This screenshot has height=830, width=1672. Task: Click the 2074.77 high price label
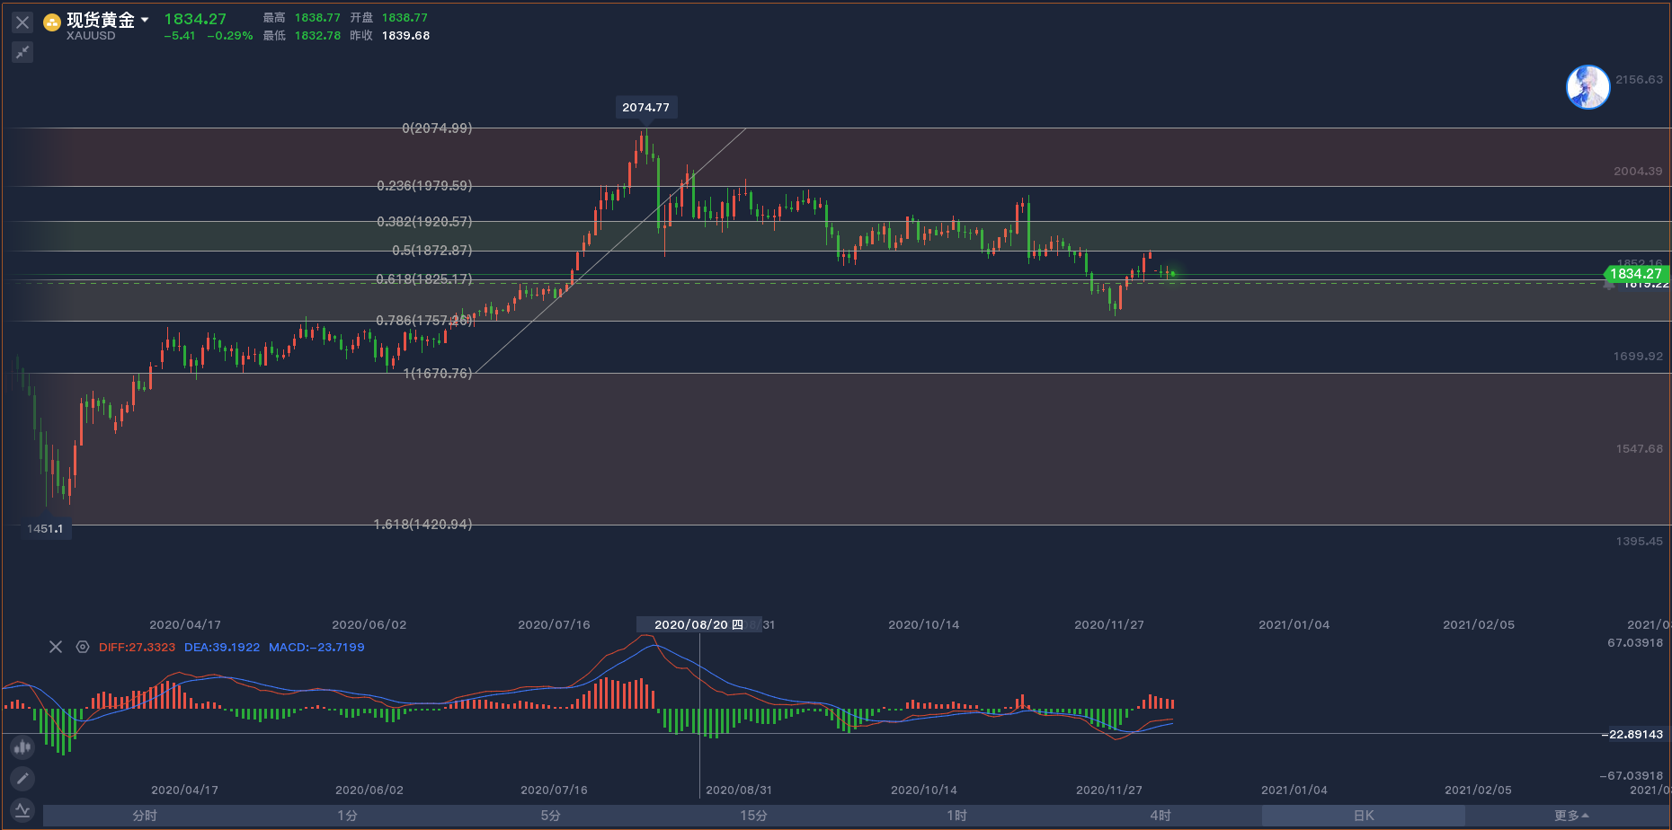[x=645, y=107]
